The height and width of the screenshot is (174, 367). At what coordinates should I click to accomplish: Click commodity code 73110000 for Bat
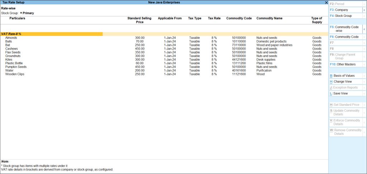click(239, 45)
